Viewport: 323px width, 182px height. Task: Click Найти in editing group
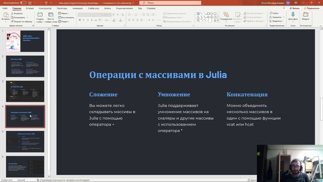[274, 13]
